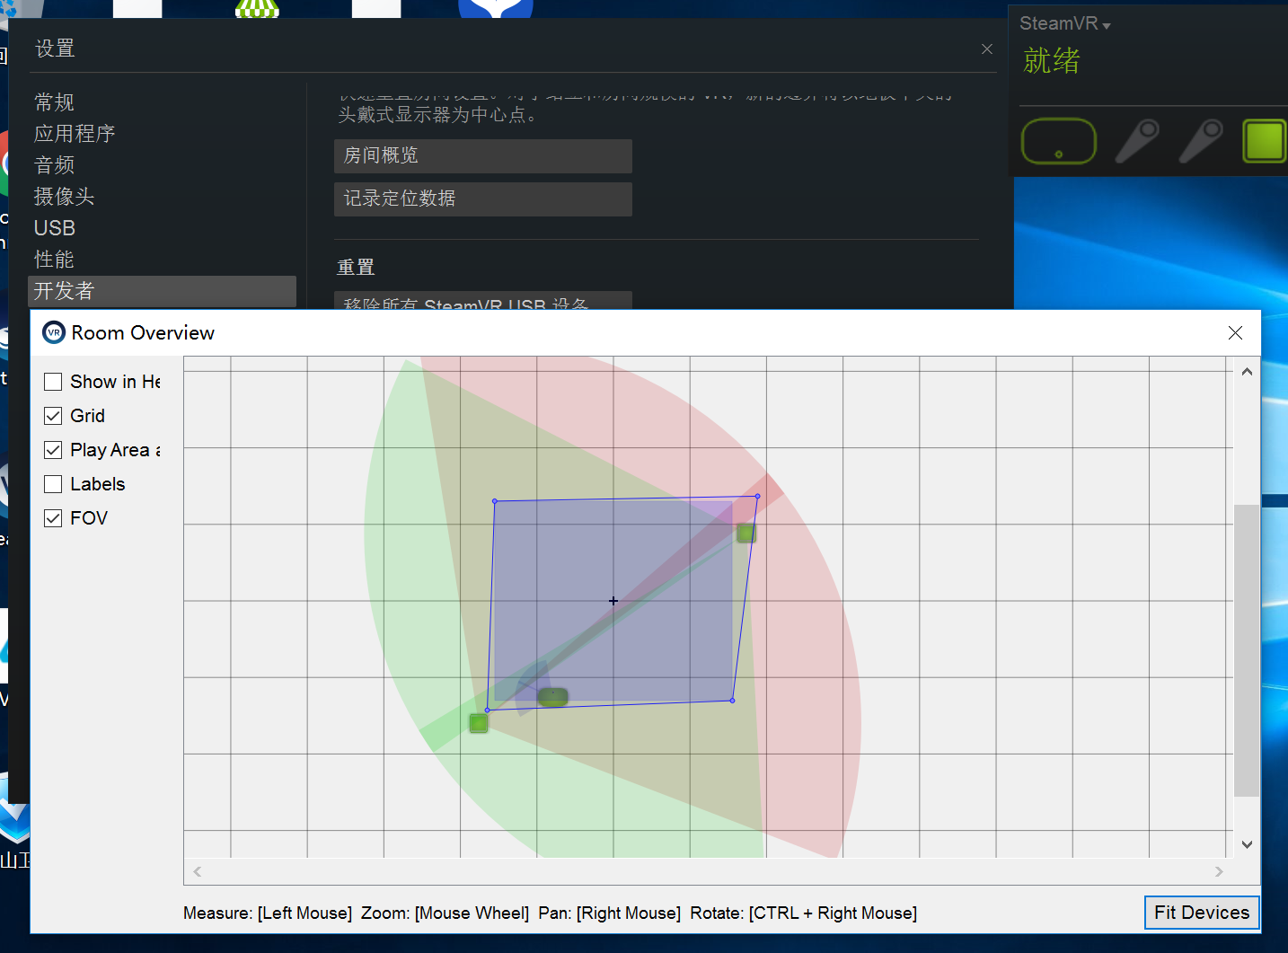
Task: Click the 重置 section heading
Action: 356,268
